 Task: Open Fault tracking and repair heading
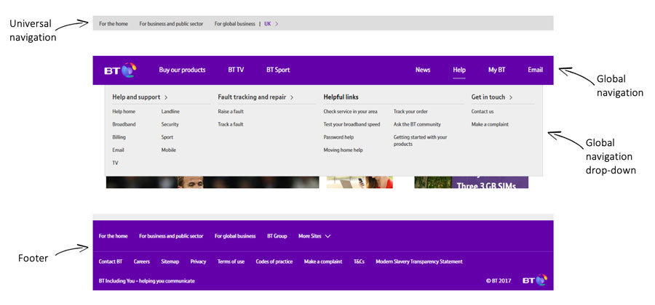[255, 97]
